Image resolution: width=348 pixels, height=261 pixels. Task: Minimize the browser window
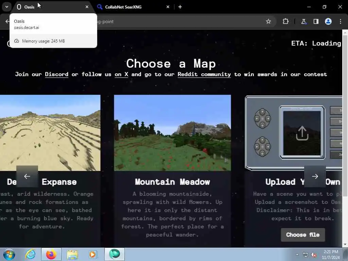point(309,7)
